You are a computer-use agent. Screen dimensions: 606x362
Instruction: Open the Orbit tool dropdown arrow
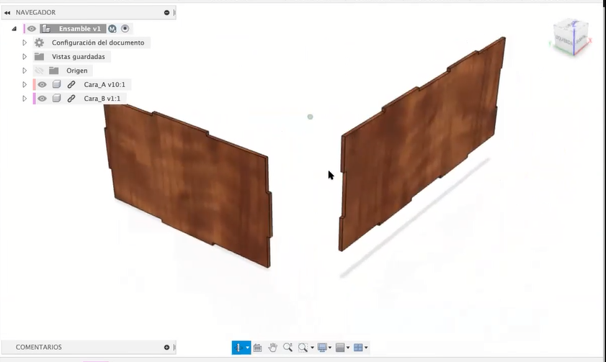(247, 348)
